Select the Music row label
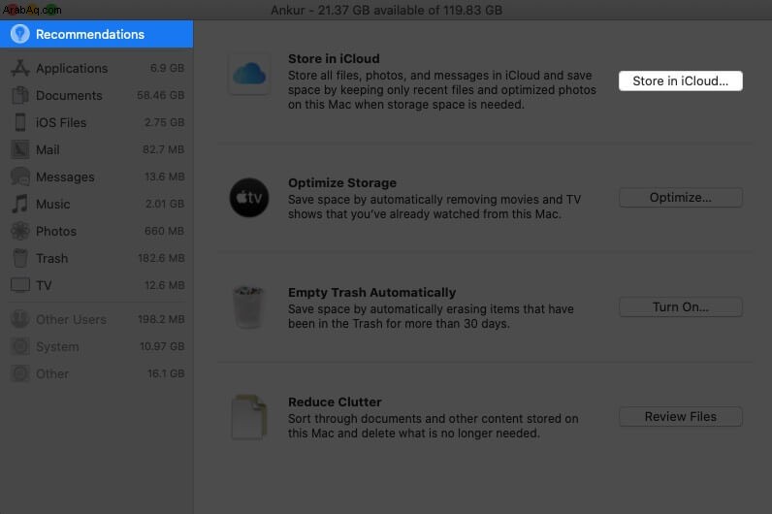The height and width of the screenshot is (514, 772). pos(52,204)
